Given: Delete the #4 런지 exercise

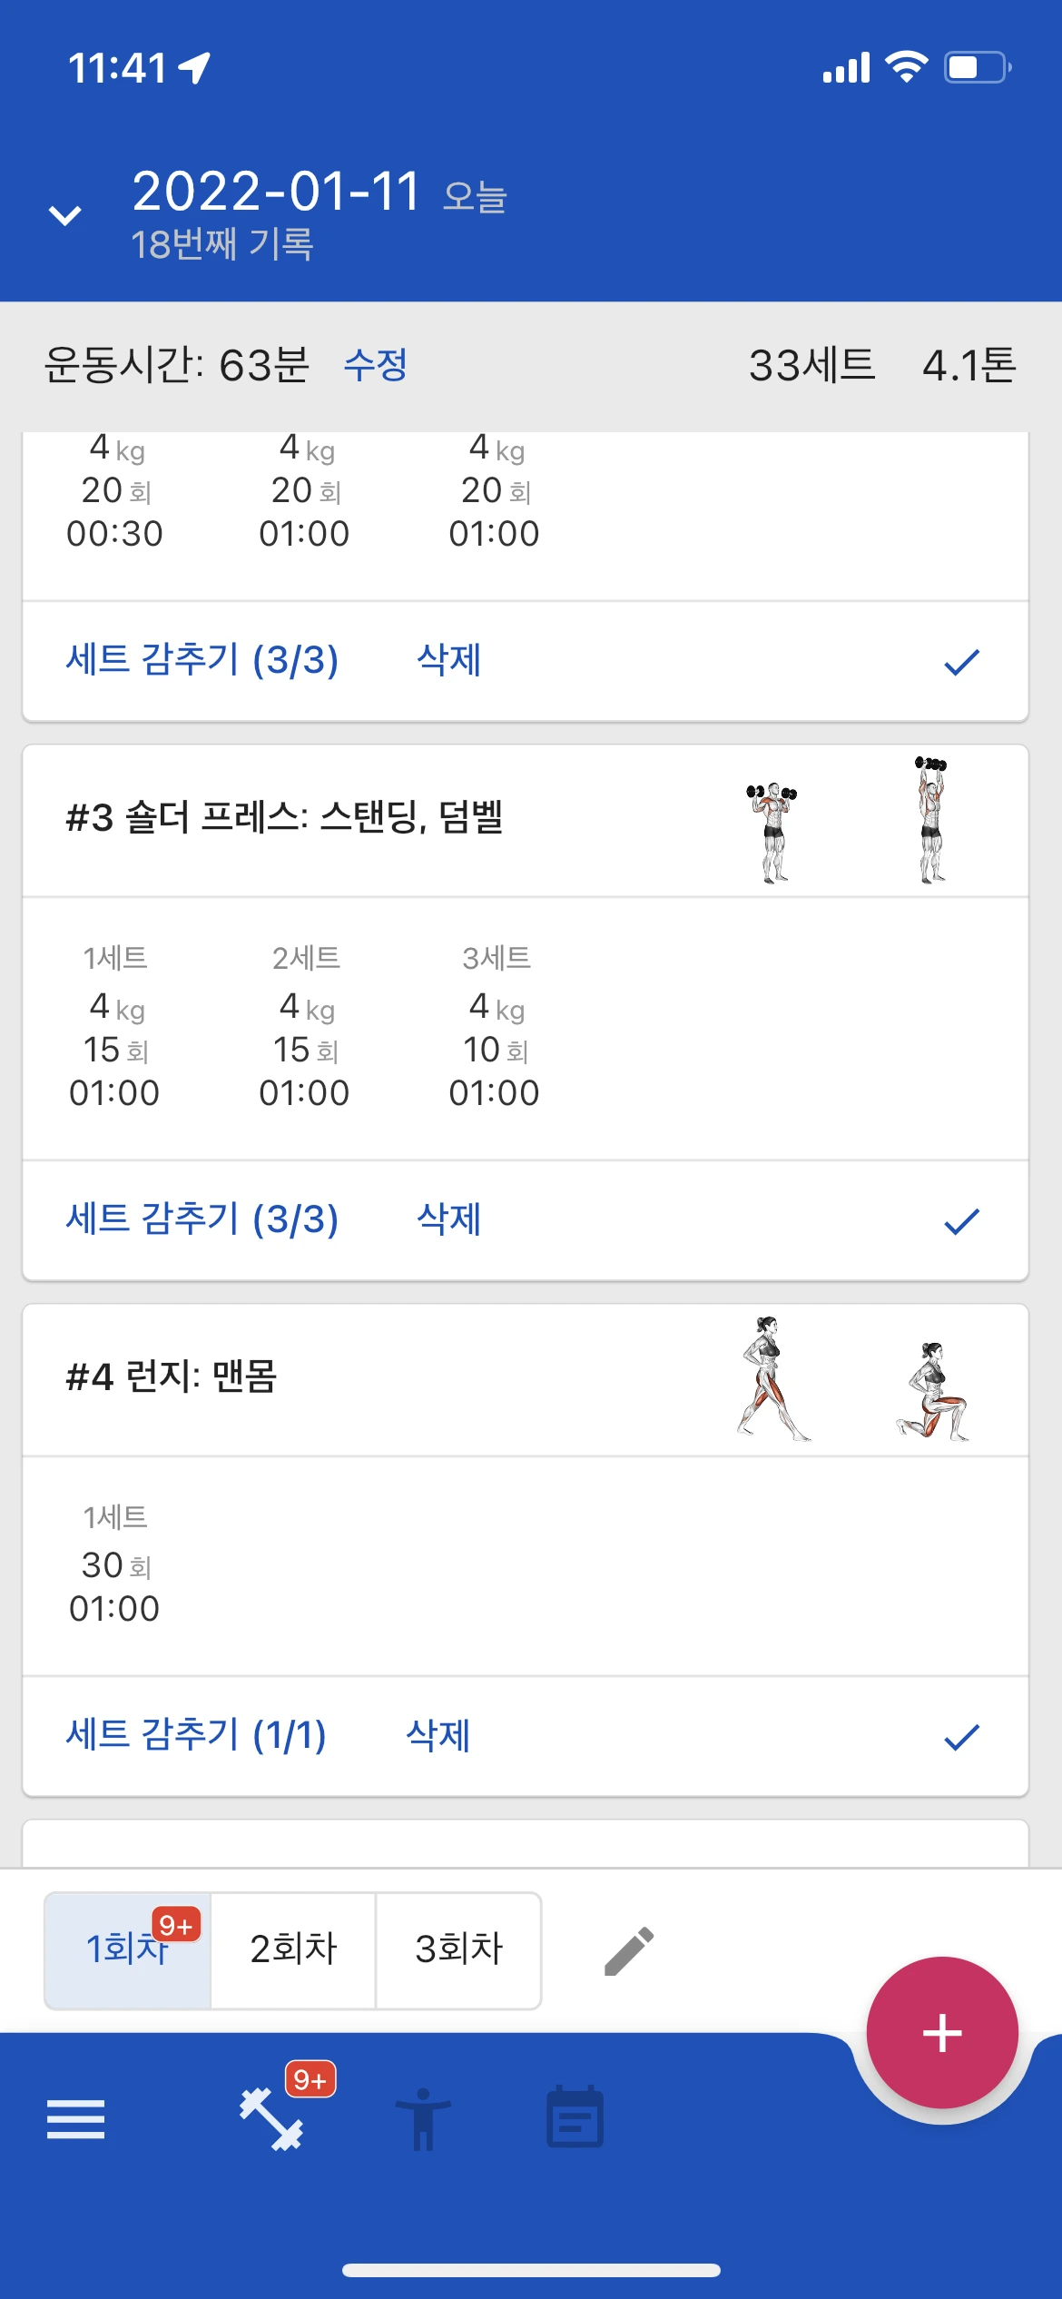Looking at the screenshot, I should [x=438, y=1735].
